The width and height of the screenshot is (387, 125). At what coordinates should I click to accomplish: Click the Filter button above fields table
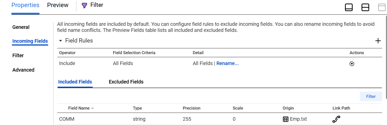[x=371, y=96]
